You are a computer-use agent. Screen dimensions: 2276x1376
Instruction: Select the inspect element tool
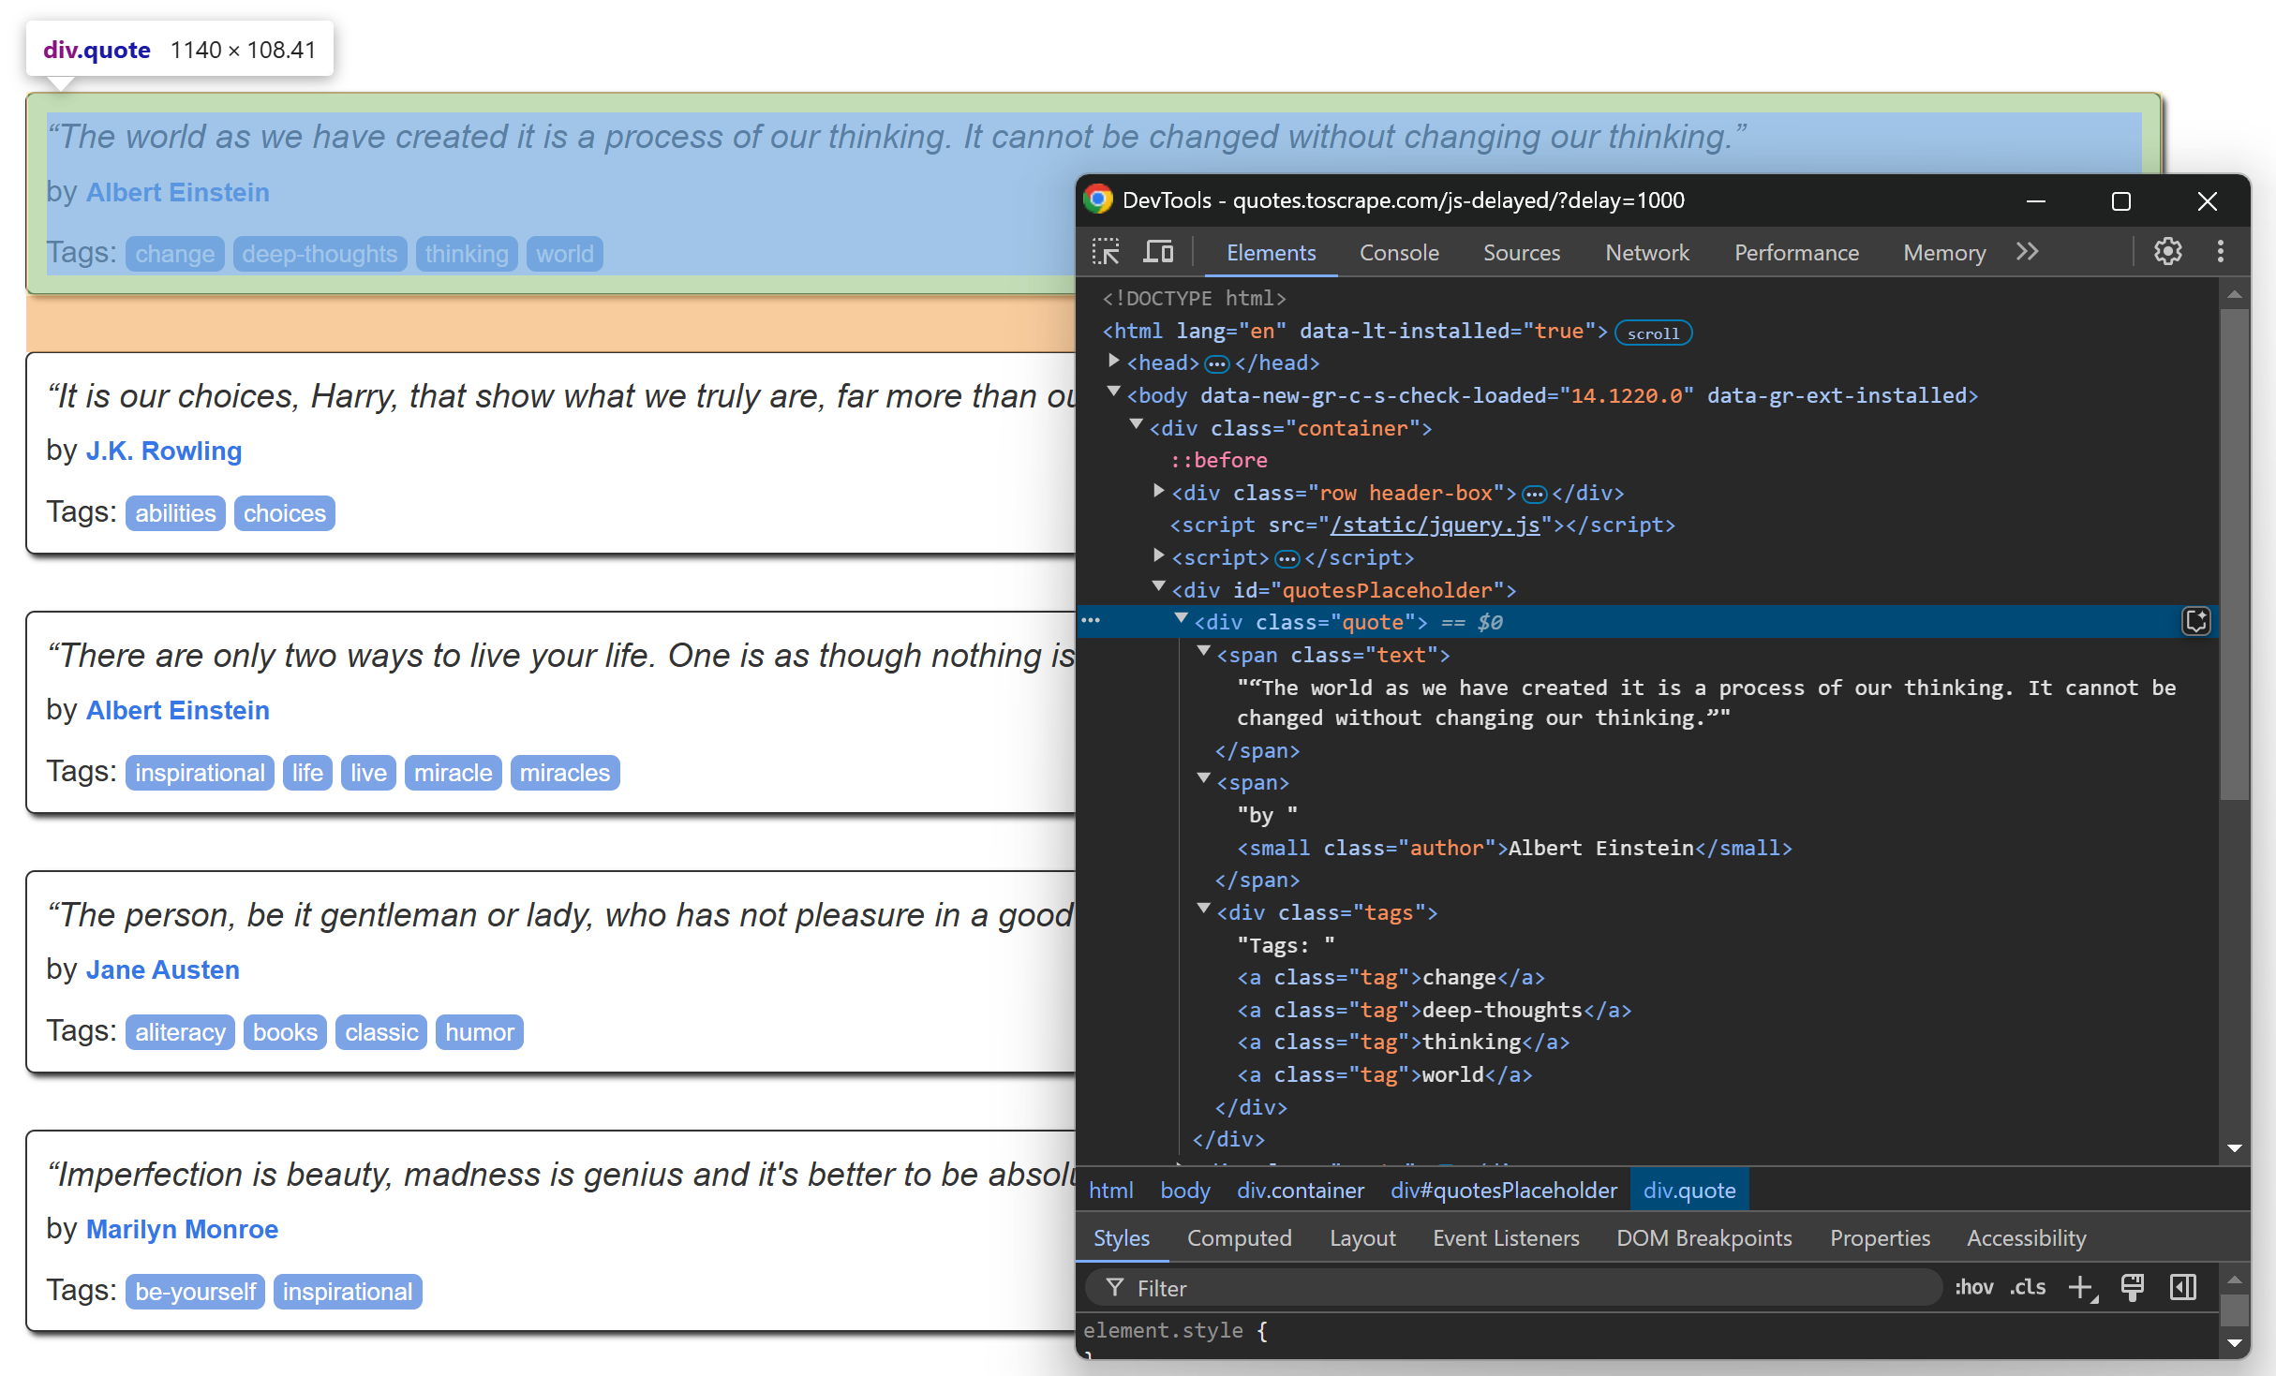(1107, 252)
